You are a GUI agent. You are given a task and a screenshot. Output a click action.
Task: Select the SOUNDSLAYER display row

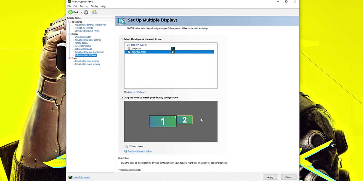[x=169, y=52]
